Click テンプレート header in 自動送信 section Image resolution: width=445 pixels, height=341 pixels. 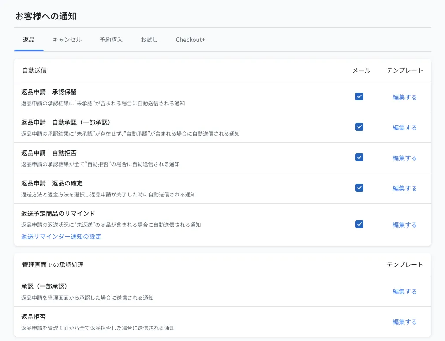(x=405, y=70)
